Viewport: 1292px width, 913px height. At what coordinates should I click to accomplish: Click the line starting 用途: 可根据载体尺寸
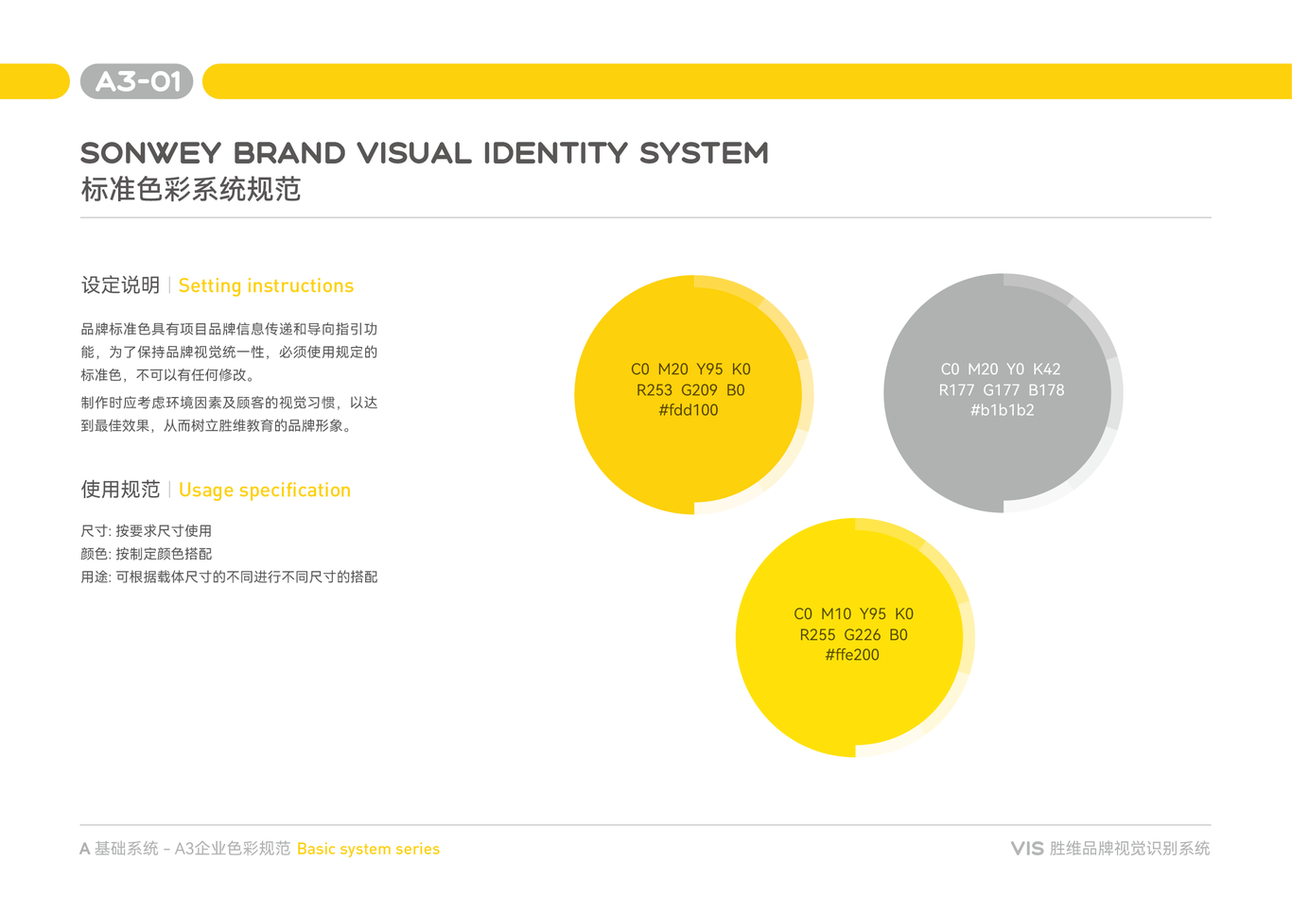(229, 577)
